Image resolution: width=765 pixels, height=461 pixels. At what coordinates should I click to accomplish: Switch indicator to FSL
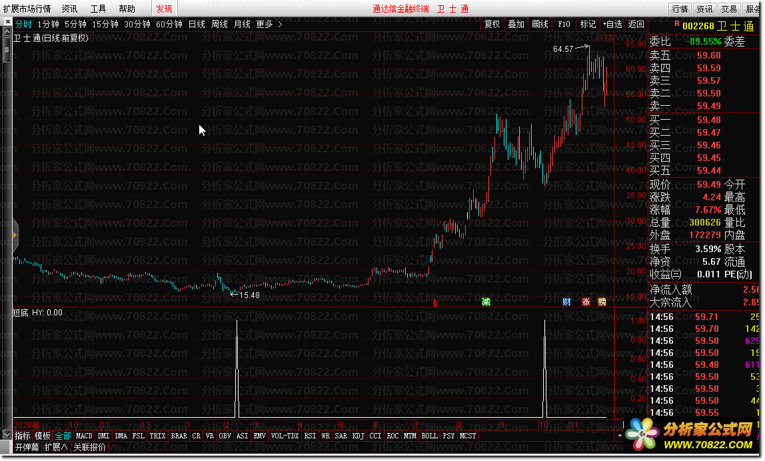[139, 436]
